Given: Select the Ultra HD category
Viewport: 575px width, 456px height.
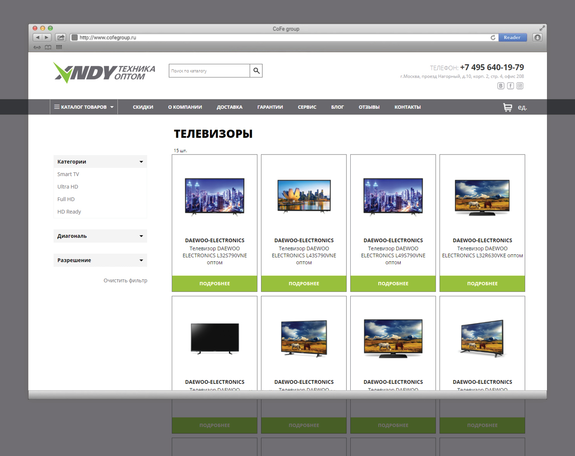Looking at the screenshot, I should (x=68, y=187).
